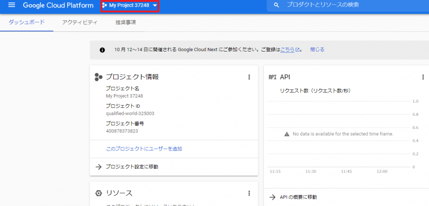Click the API card icon
The width and height of the screenshot is (429, 206).
[272, 77]
